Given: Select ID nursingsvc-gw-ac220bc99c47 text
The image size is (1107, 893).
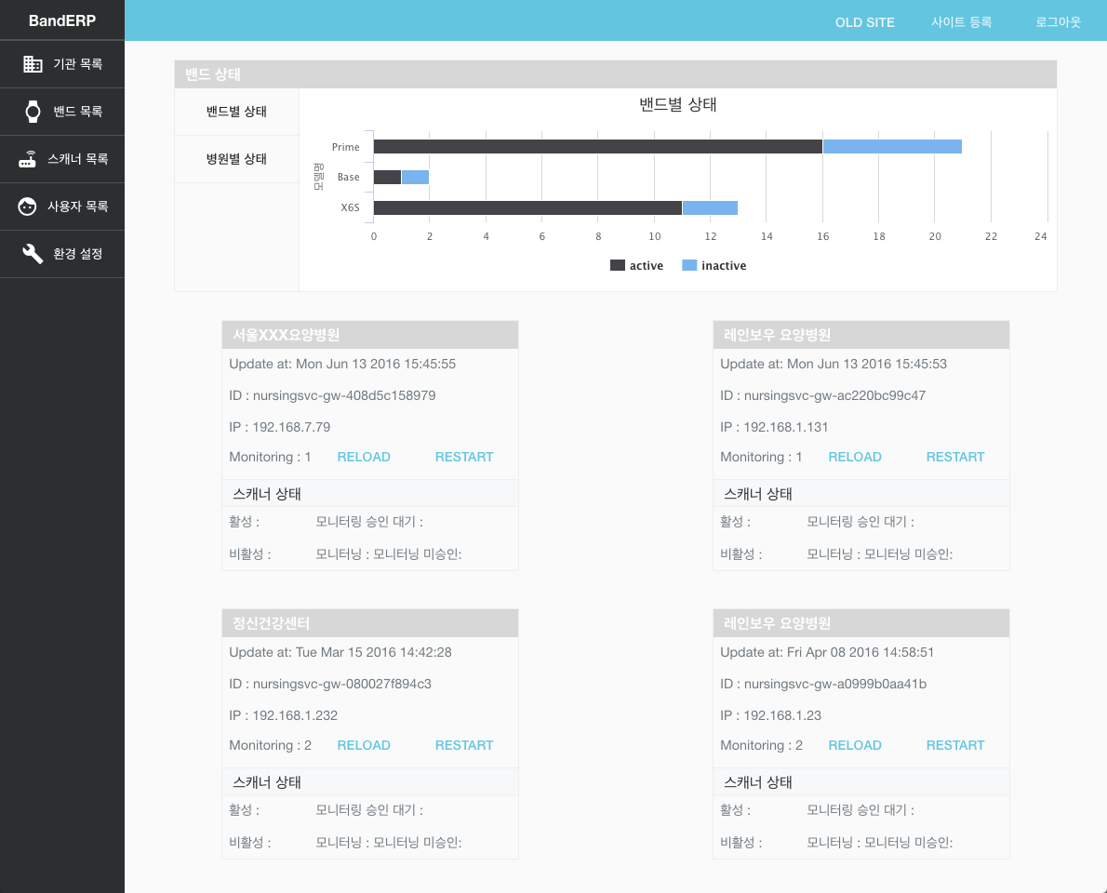Looking at the screenshot, I should point(823,395).
